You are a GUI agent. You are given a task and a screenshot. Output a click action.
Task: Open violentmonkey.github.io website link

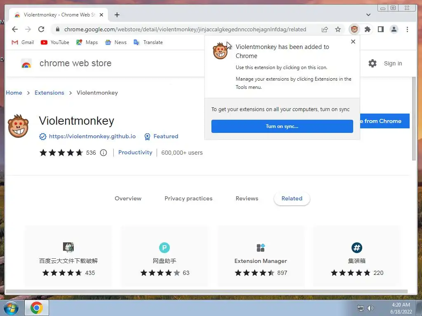[92, 137]
